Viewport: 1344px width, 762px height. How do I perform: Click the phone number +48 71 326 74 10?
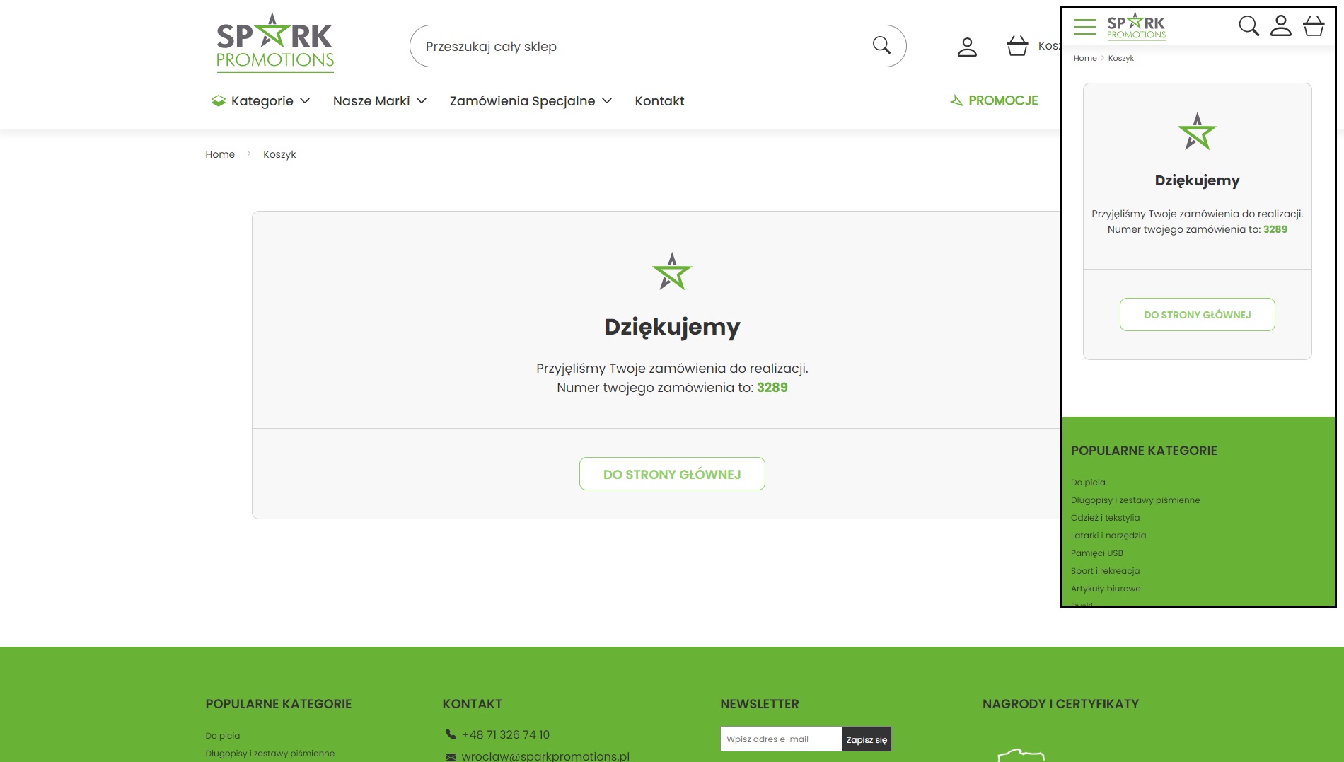[505, 734]
